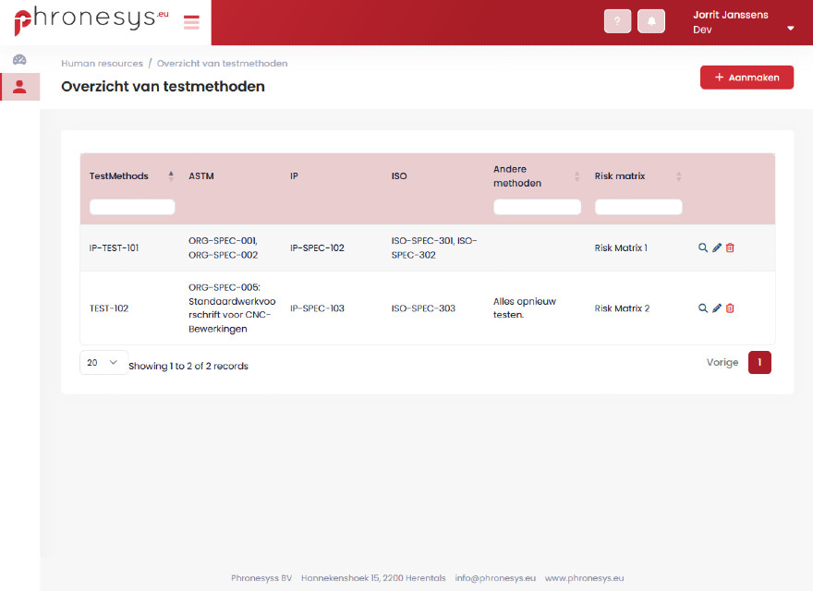View details of IP-TEST-101 with magnifier icon
Image resolution: width=813 pixels, height=591 pixels.
coord(703,247)
